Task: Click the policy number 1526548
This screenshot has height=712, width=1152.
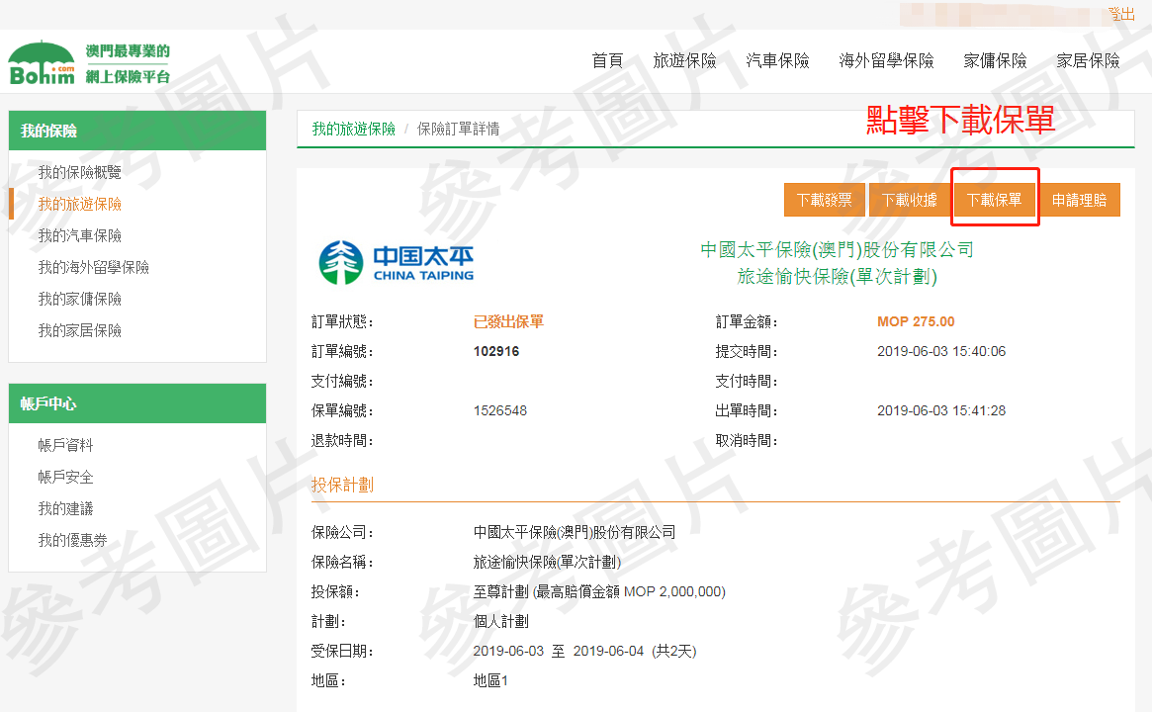Action: 499,410
